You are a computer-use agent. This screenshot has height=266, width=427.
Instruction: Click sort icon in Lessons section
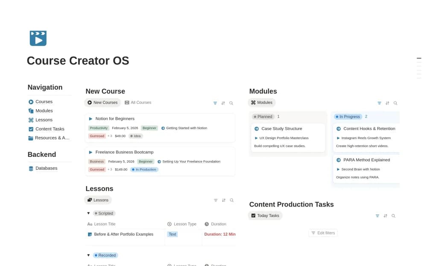click(x=224, y=200)
